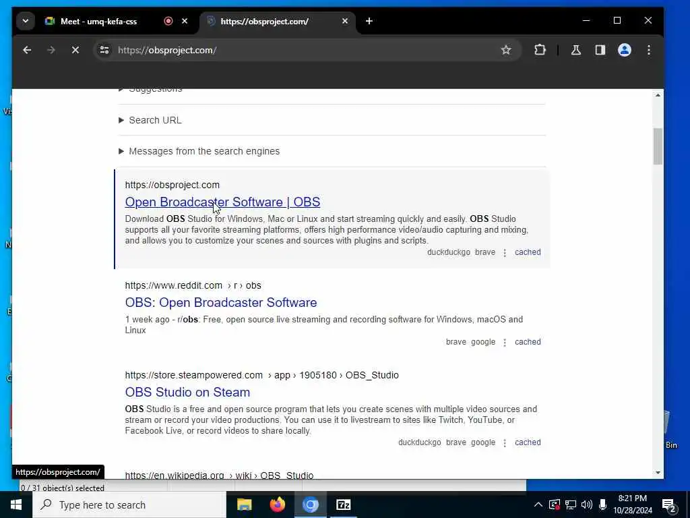690x518 pixels.
Task: Open cached version of Steam result
Action: 528,442
